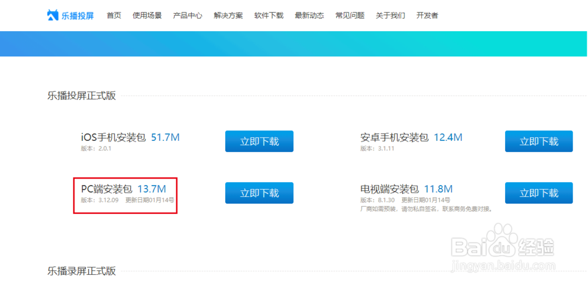588x286 pixels.
Task: Select the iOS手机安装包 title text
Action: coord(113,138)
